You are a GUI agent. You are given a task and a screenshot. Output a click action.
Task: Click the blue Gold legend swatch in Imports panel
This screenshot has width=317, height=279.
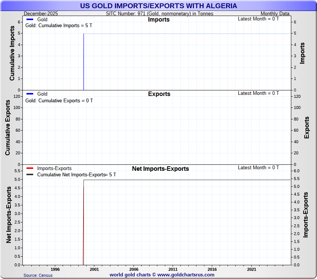click(x=30, y=19)
